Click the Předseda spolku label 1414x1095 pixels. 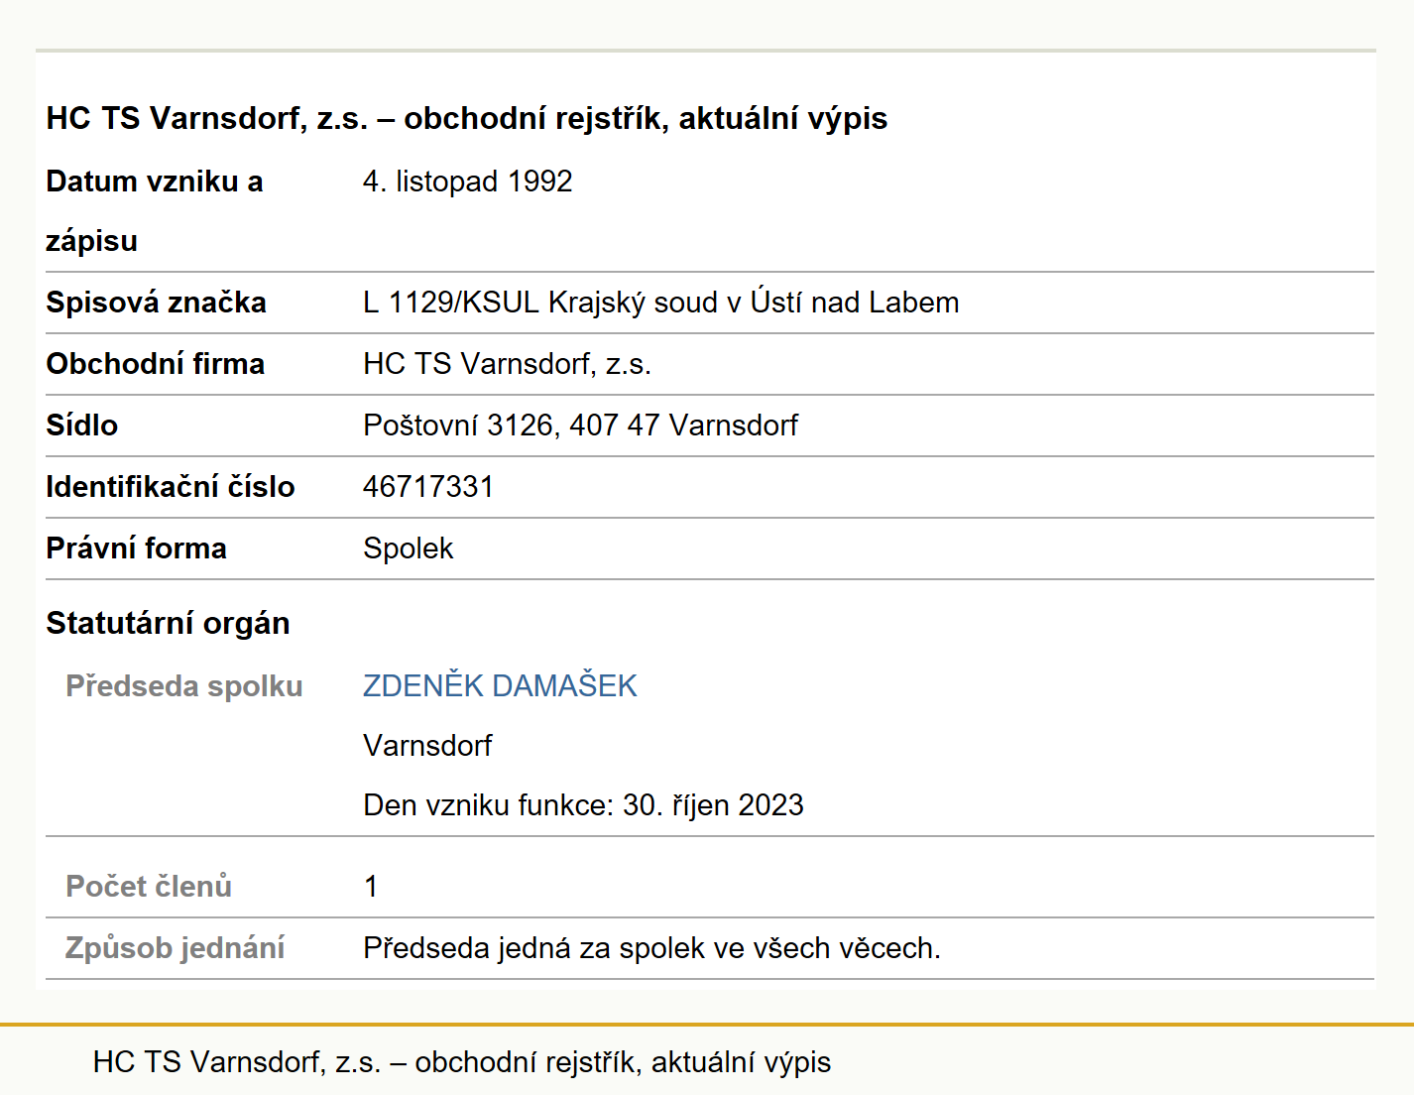184,686
